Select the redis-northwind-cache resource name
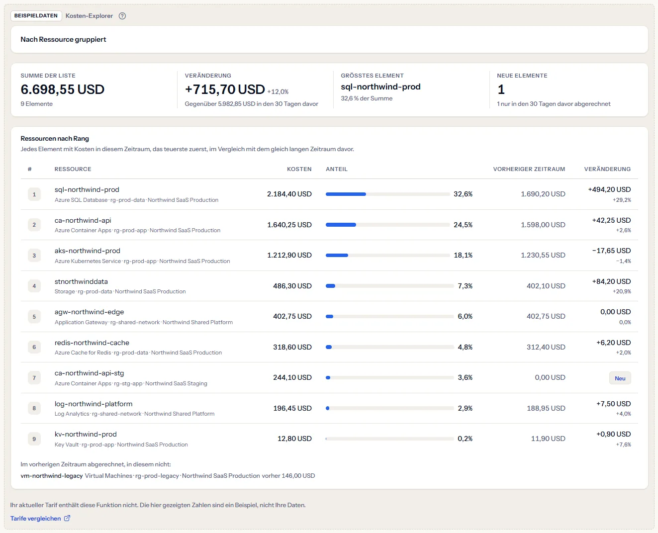The image size is (658, 533). pyautogui.click(x=92, y=343)
